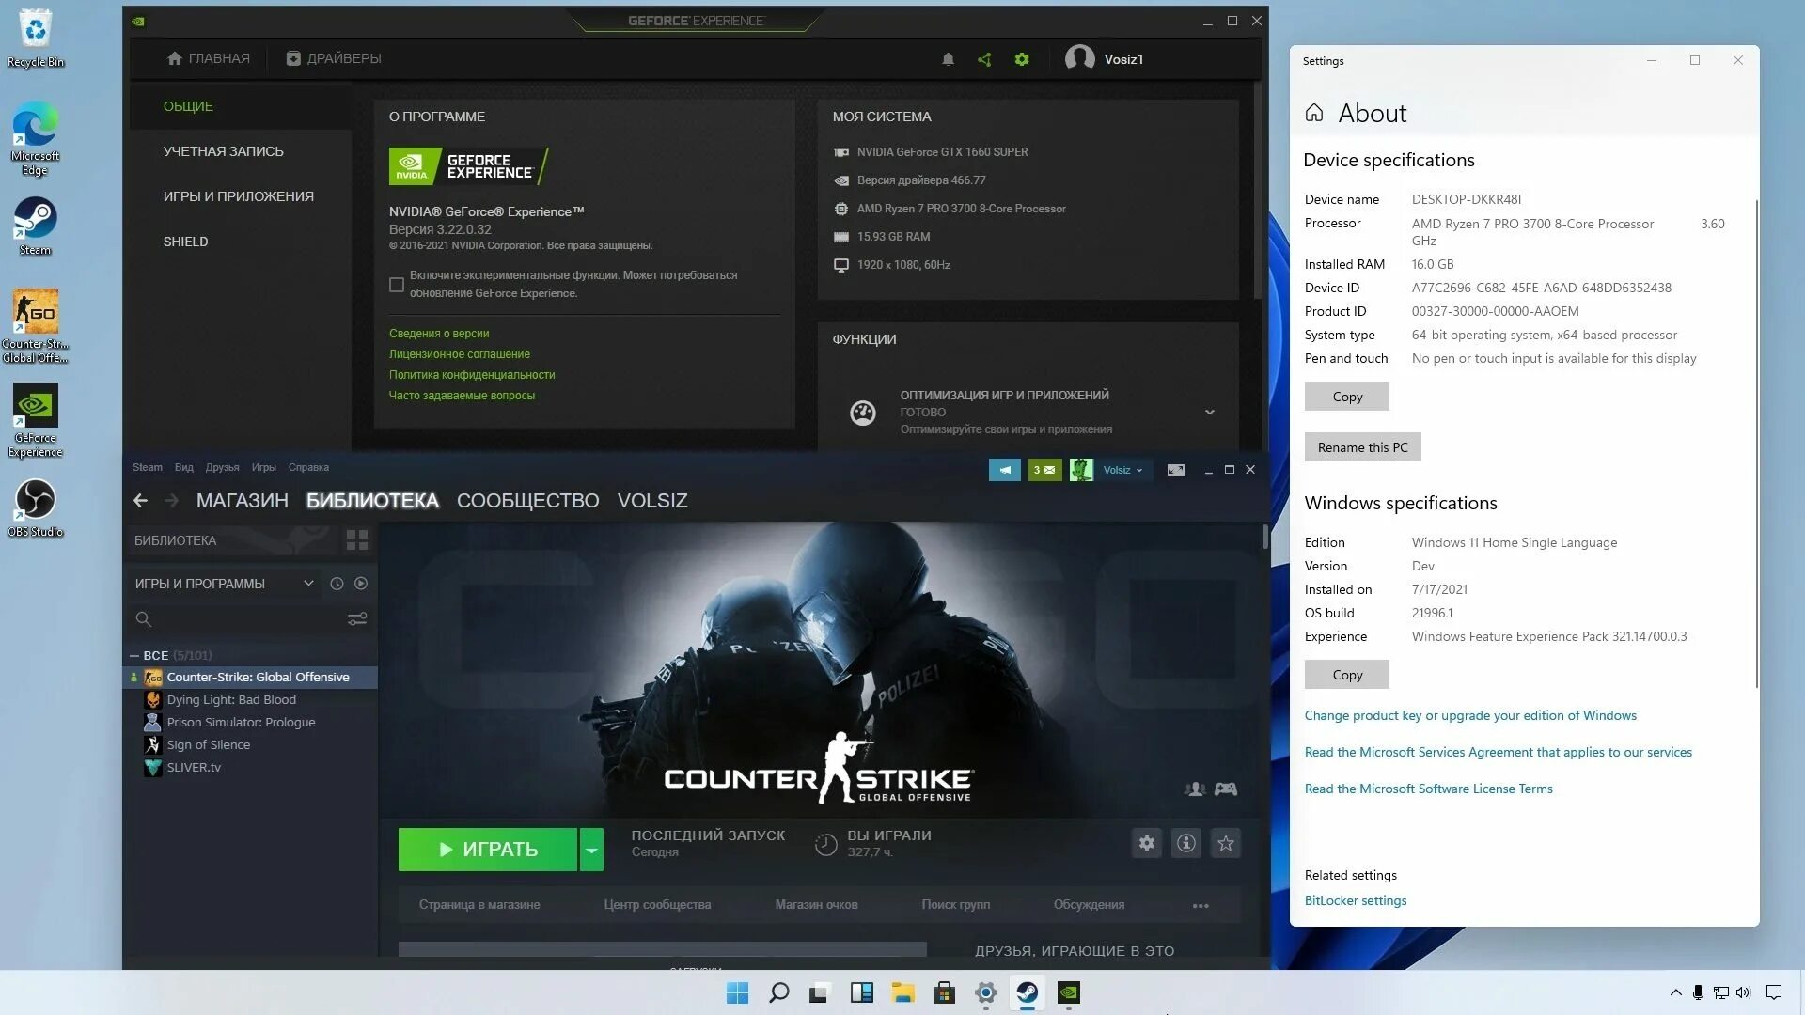Click the GeForce share icon
1805x1015 pixels.
click(x=984, y=59)
